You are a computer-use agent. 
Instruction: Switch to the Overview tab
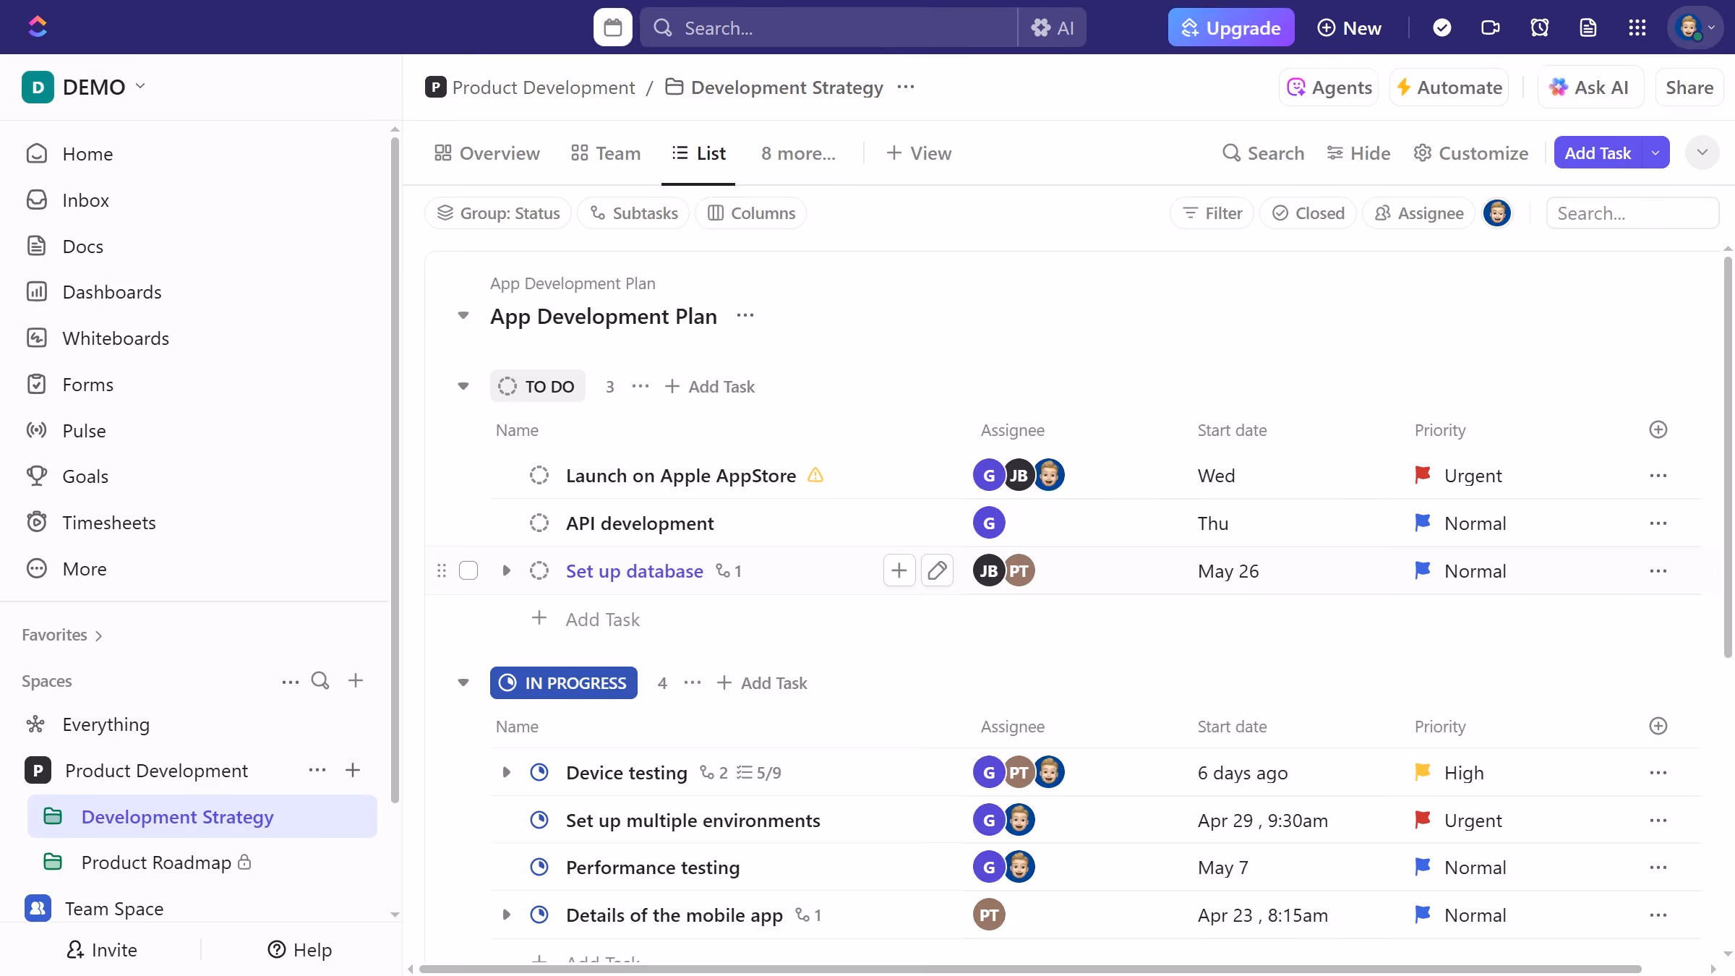tap(487, 153)
